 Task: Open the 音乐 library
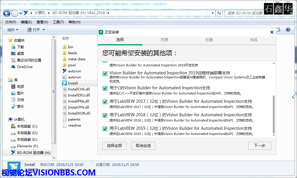click(18, 106)
